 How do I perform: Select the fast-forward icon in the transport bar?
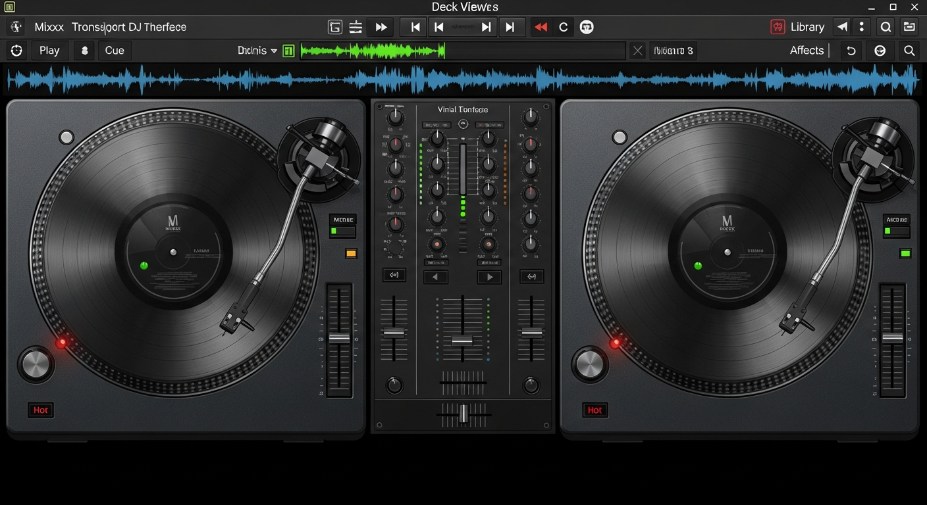381,27
